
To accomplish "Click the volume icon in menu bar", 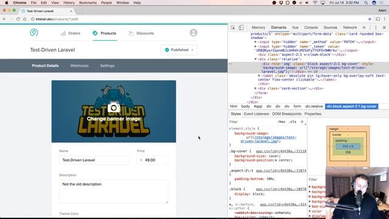I will [x=307, y=2].
